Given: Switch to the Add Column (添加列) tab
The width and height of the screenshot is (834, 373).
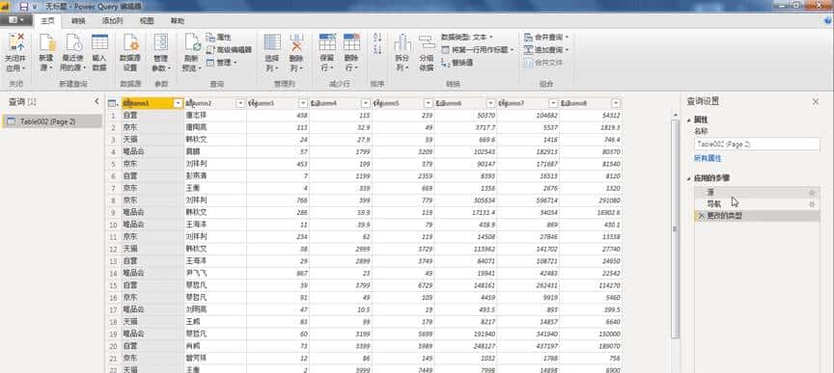Looking at the screenshot, I should [x=112, y=21].
